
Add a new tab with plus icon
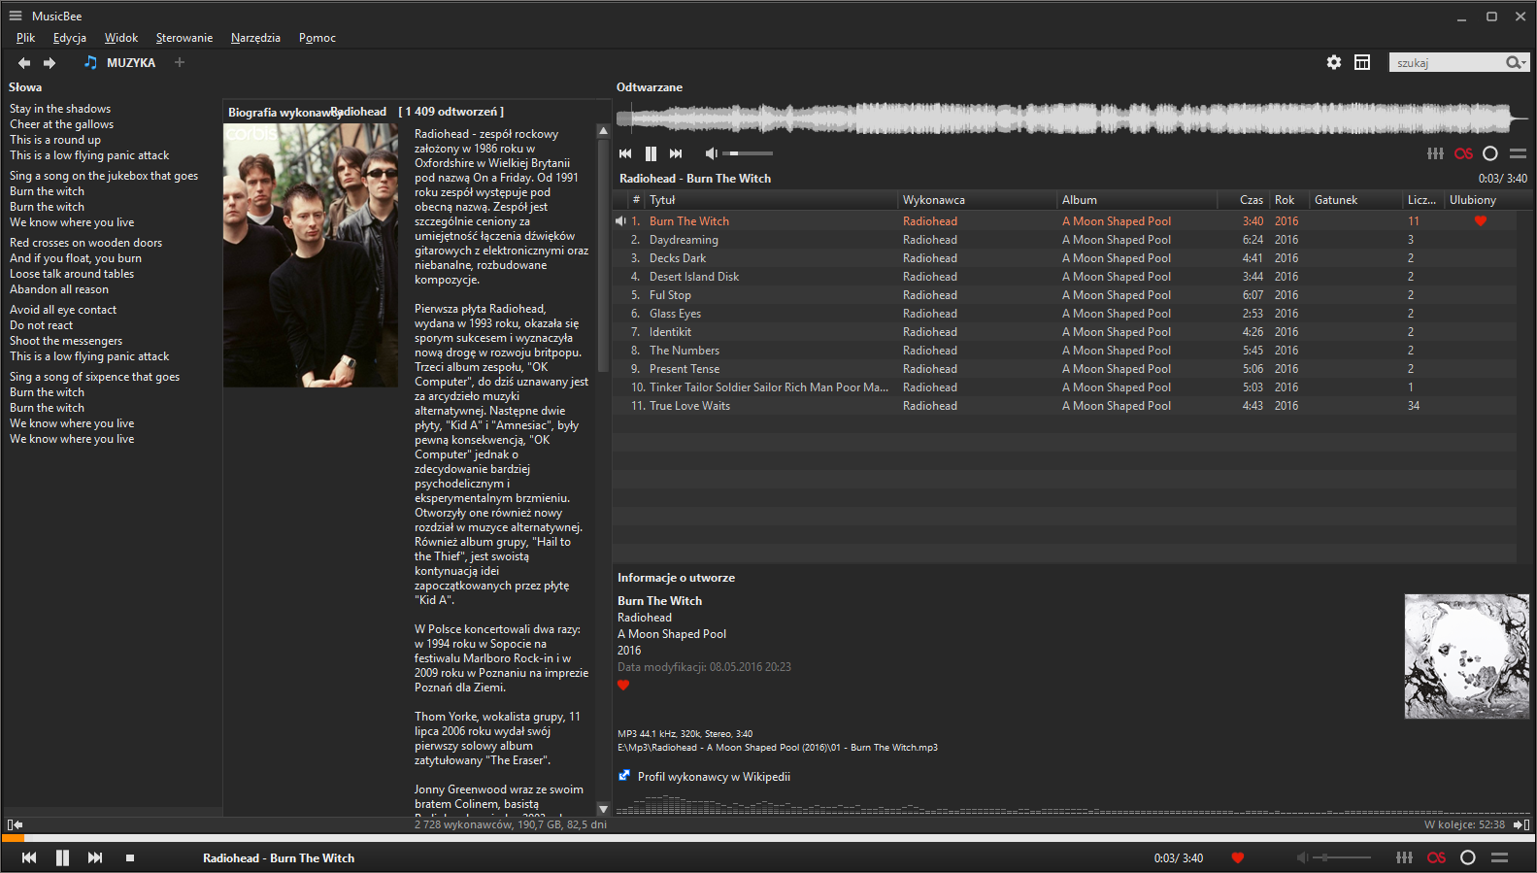(180, 62)
